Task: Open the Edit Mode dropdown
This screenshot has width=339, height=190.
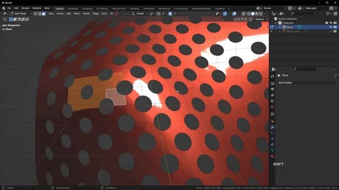Action: (x=21, y=14)
